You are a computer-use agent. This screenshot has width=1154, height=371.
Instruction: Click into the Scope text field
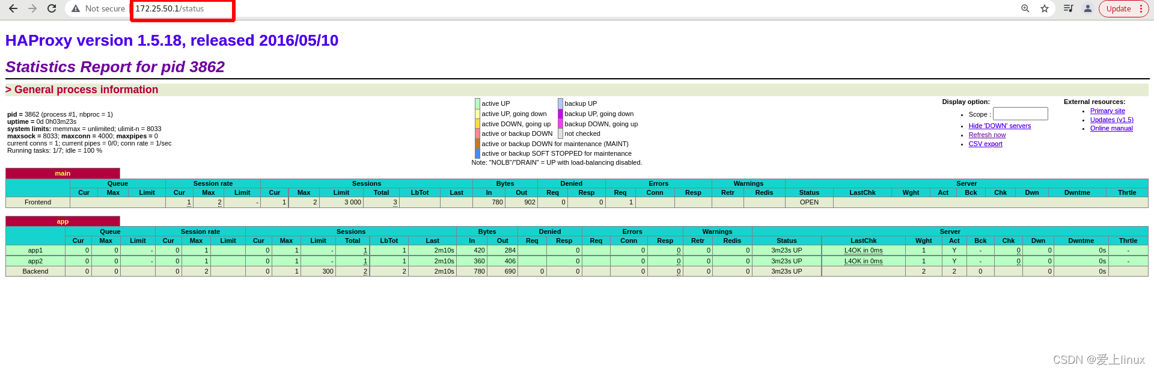pos(1020,114)
